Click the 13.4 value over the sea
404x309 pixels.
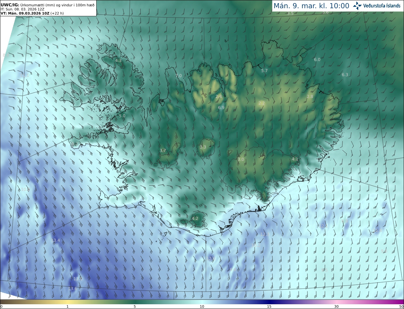pyautogui.click(x=56, y=240)
